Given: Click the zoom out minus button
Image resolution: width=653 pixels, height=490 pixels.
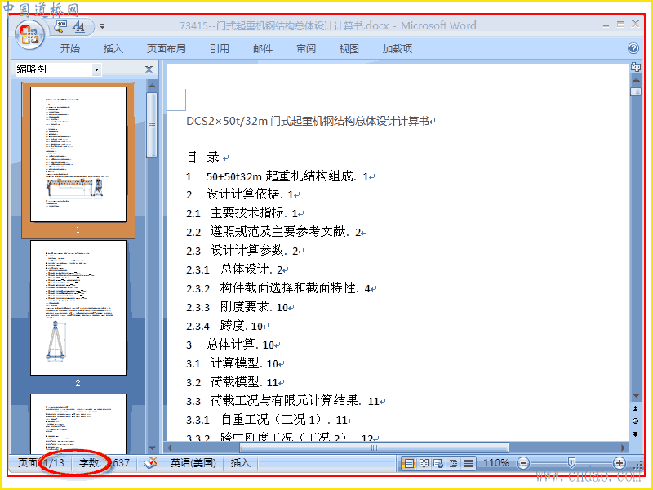Looking at the screenshot, I should (523, 463).
